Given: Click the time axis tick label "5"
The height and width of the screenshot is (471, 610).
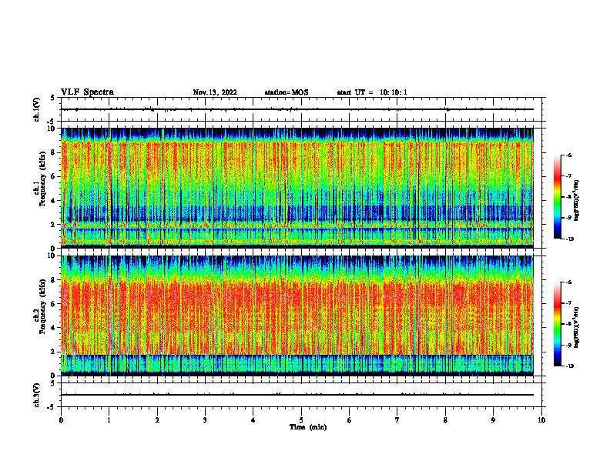Looking at the screenshot, I should click(301, 420).
